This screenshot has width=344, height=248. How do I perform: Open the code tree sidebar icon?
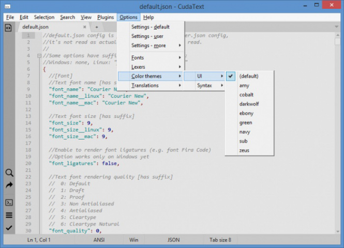8,28
